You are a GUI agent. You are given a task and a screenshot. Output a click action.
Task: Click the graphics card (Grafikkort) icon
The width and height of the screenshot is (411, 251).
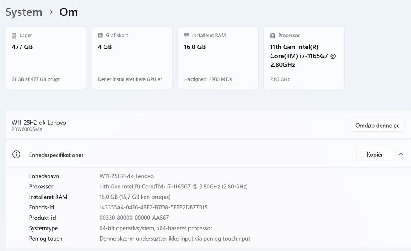101,36
